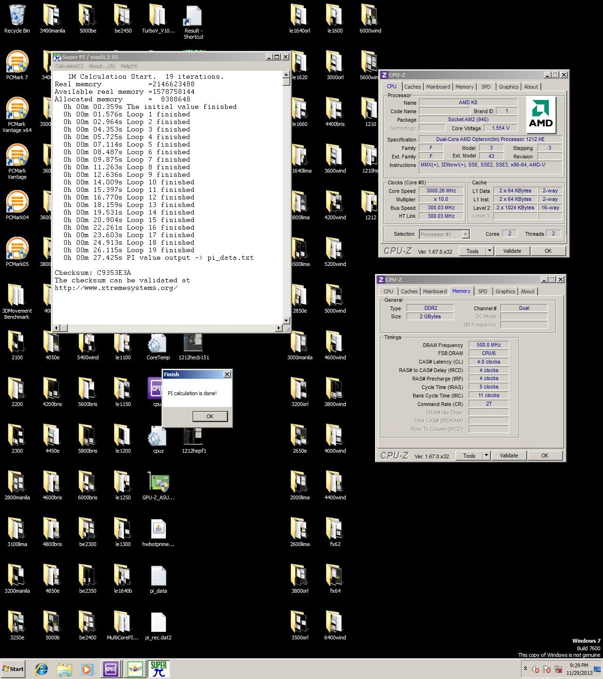Image resolution: width=603 pixels, height=679 pixels.
Task: Open the 3DMovement Benchmark folder
Action: tap(17, 302)
